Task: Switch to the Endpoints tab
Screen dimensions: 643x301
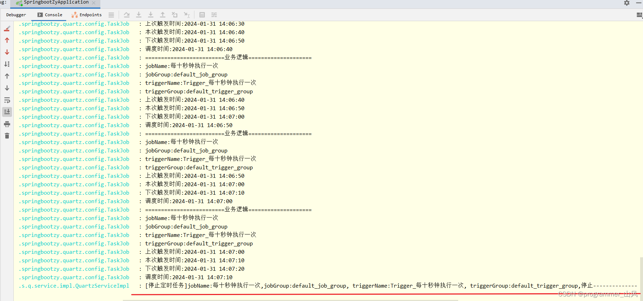Action: (x=87, y=15)
